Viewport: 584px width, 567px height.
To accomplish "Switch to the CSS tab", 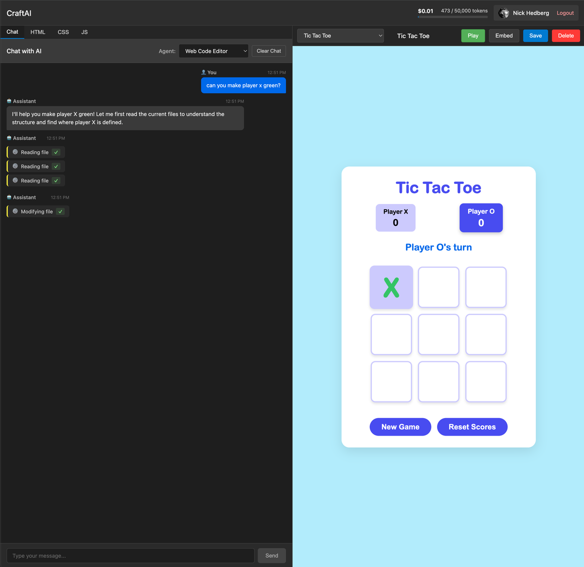I will pyautogui.click(x=63, y=32).
